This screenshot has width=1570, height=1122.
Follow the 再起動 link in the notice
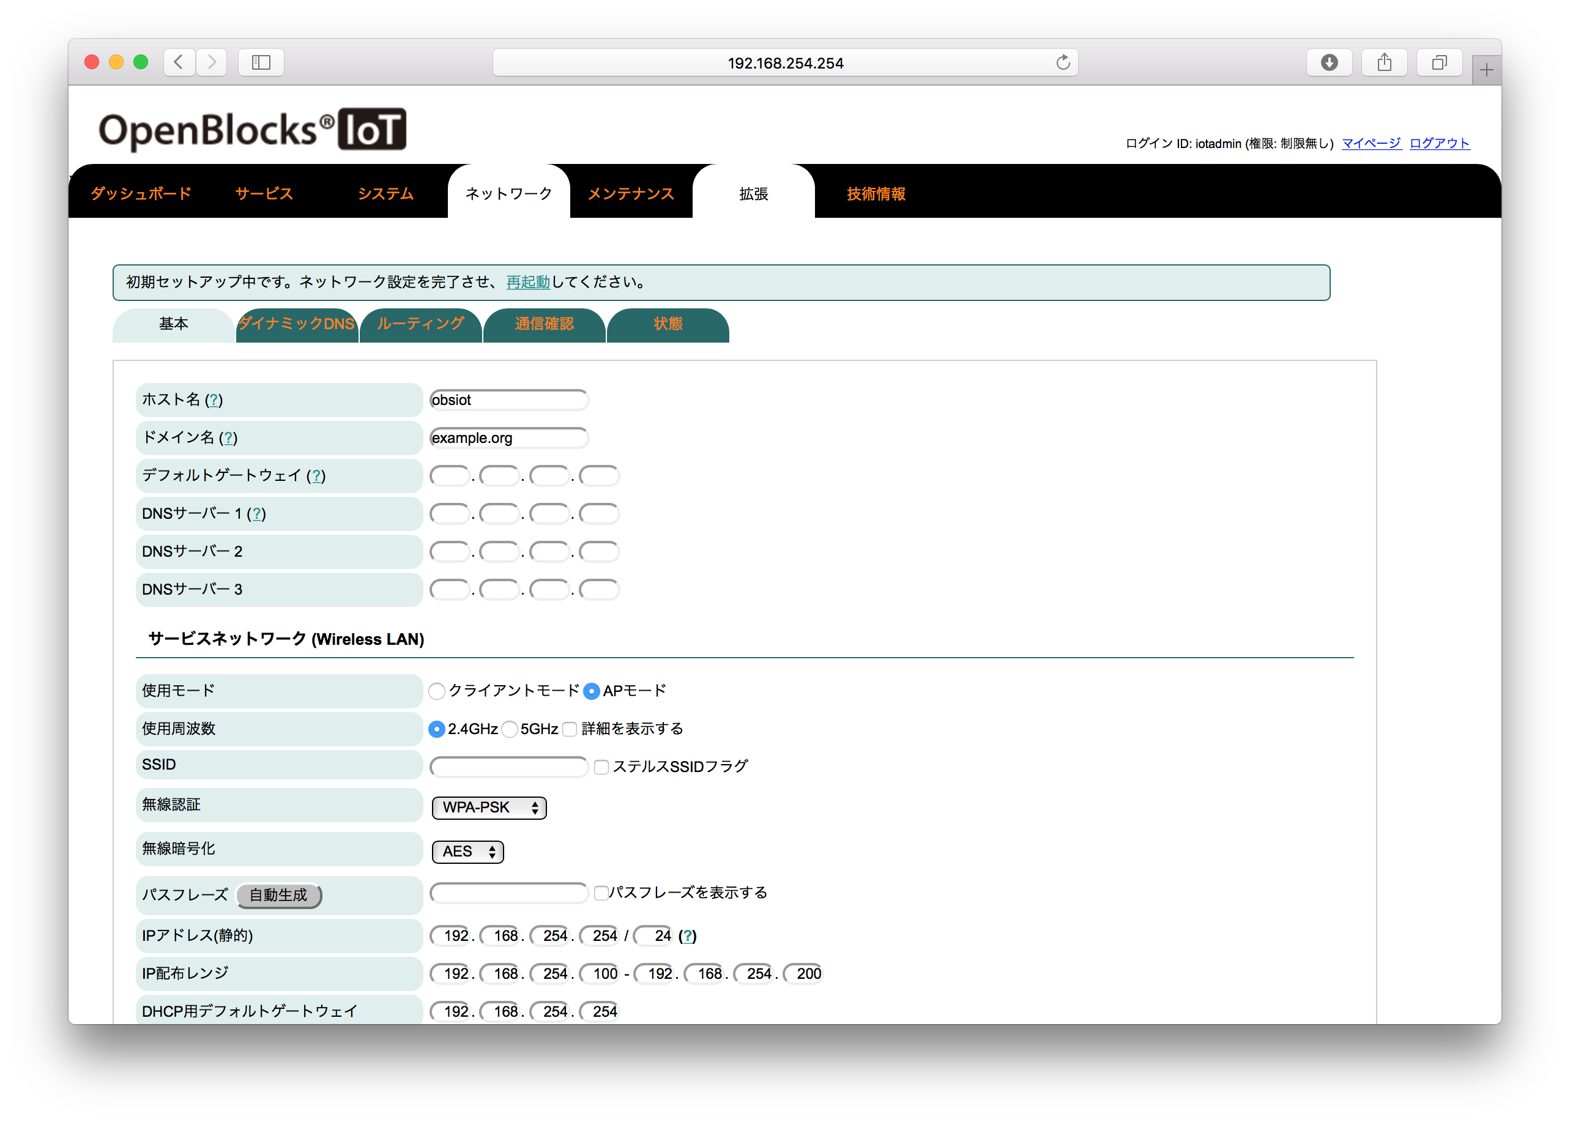[528, 282]
